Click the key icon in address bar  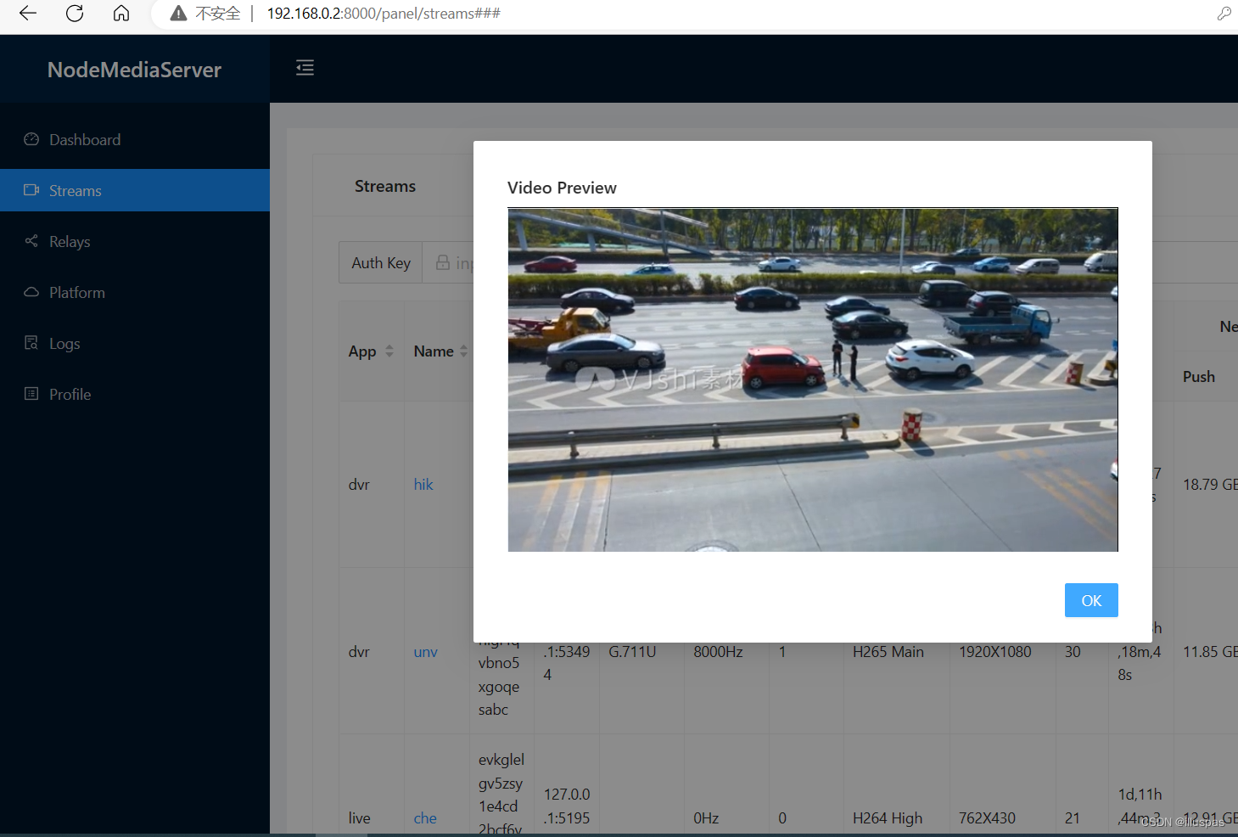(x=1224, y=14)
